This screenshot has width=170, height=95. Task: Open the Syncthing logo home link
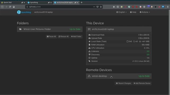click(24, 12)
